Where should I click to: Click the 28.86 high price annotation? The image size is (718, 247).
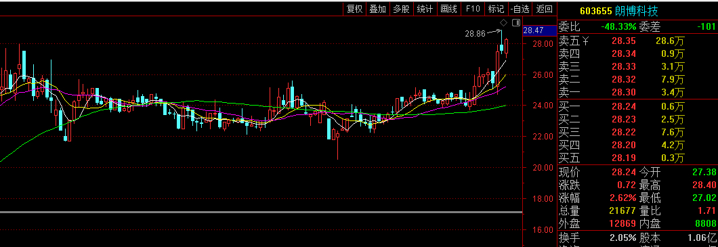click(x=475, y=33)
